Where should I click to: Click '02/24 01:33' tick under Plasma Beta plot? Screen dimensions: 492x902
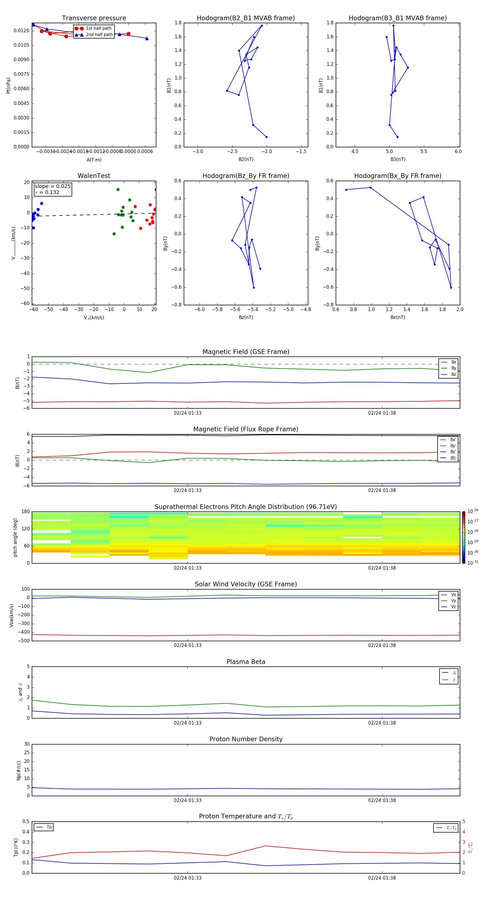(187, 723)
